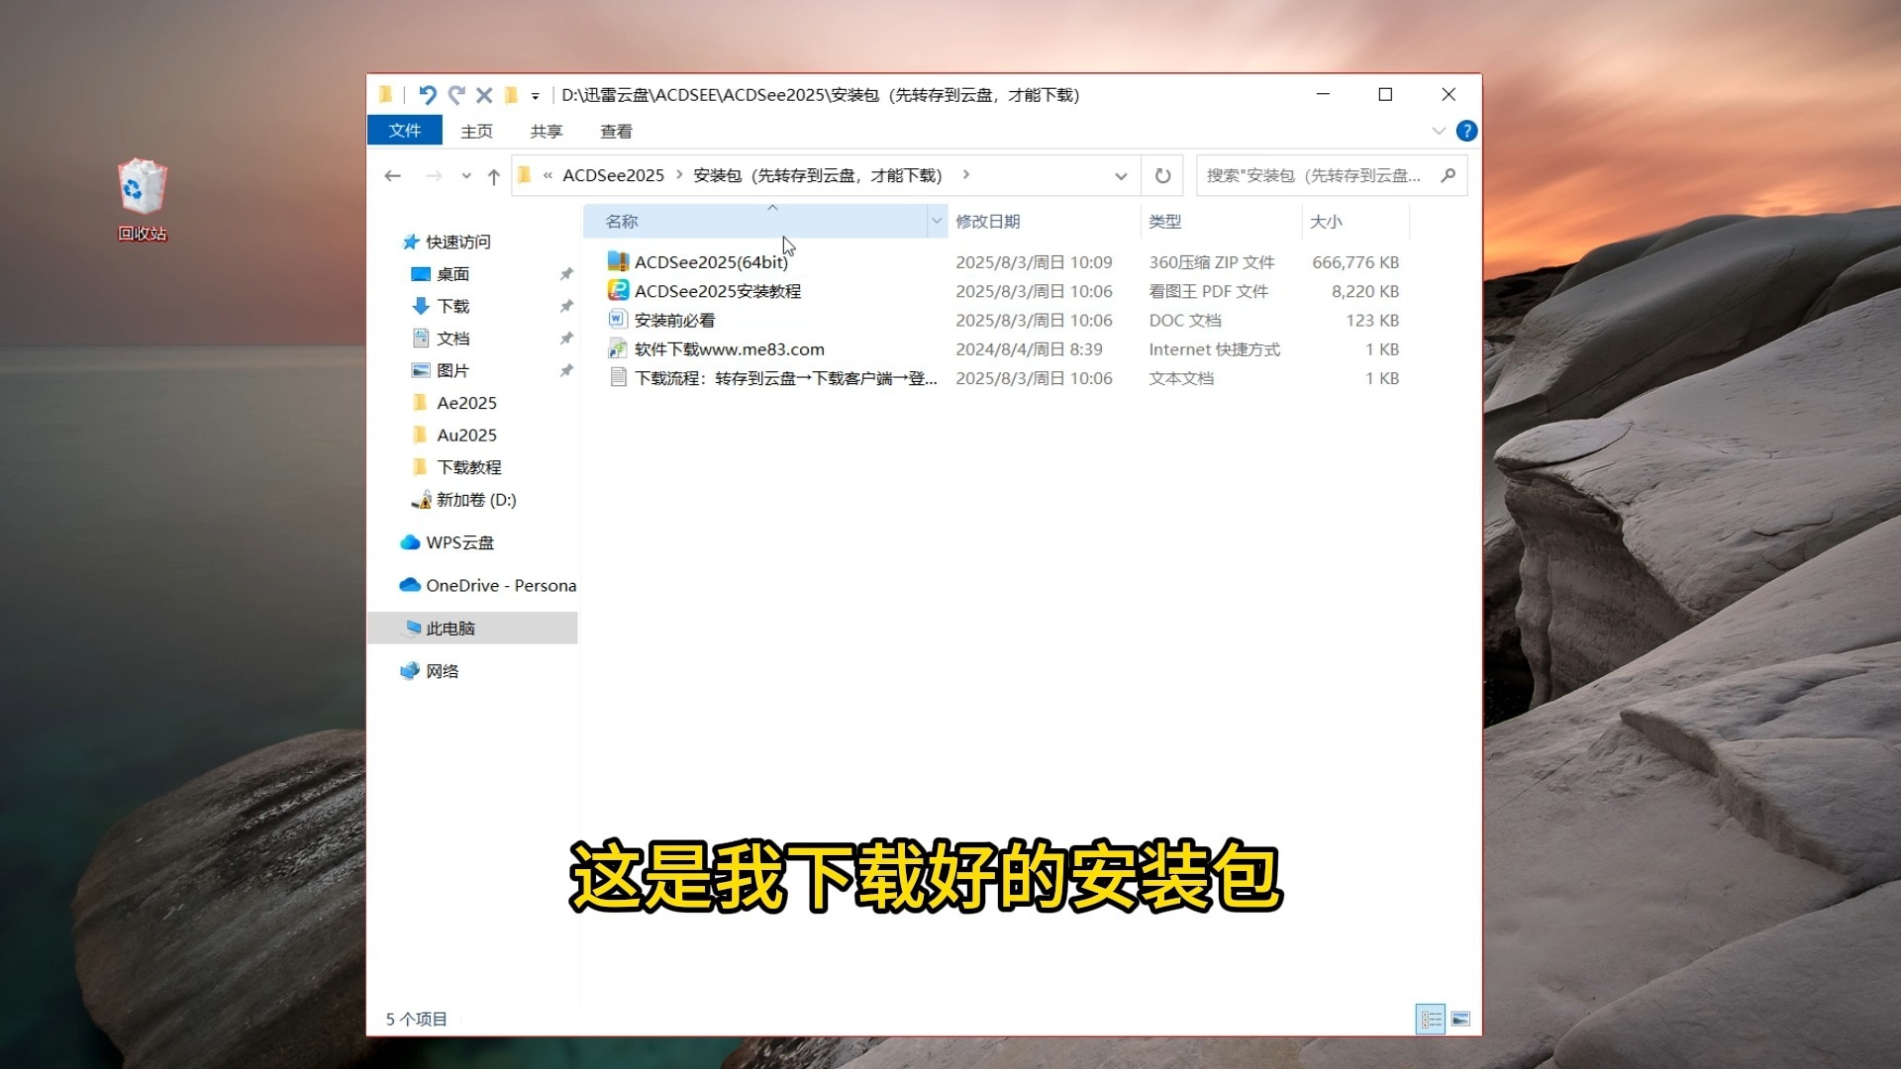Image resolution: width=1901 pixels, height=1069 pixels.
Task: Switch to details view in status bar
Action: click(x=1431, y=1019)
